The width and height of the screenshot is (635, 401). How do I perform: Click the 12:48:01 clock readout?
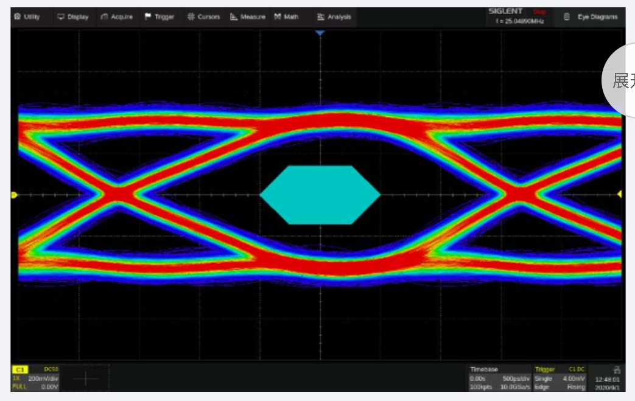pyautogui.click(x=607, y=379)
